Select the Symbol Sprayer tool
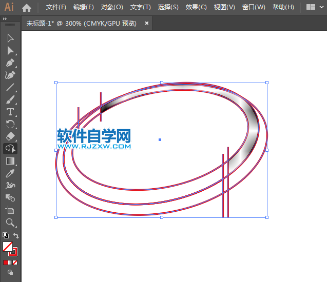The image size is (327, 282). tap(10, 186)
